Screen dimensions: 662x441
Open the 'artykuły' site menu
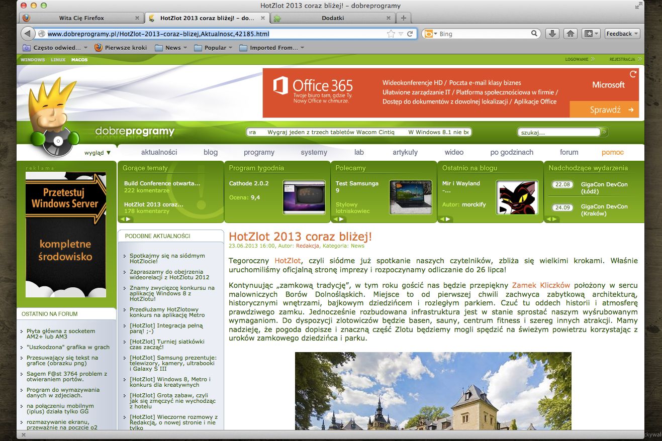405,152
